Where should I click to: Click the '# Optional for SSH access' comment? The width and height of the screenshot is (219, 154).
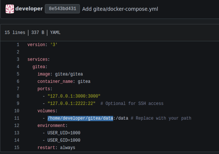132,103
